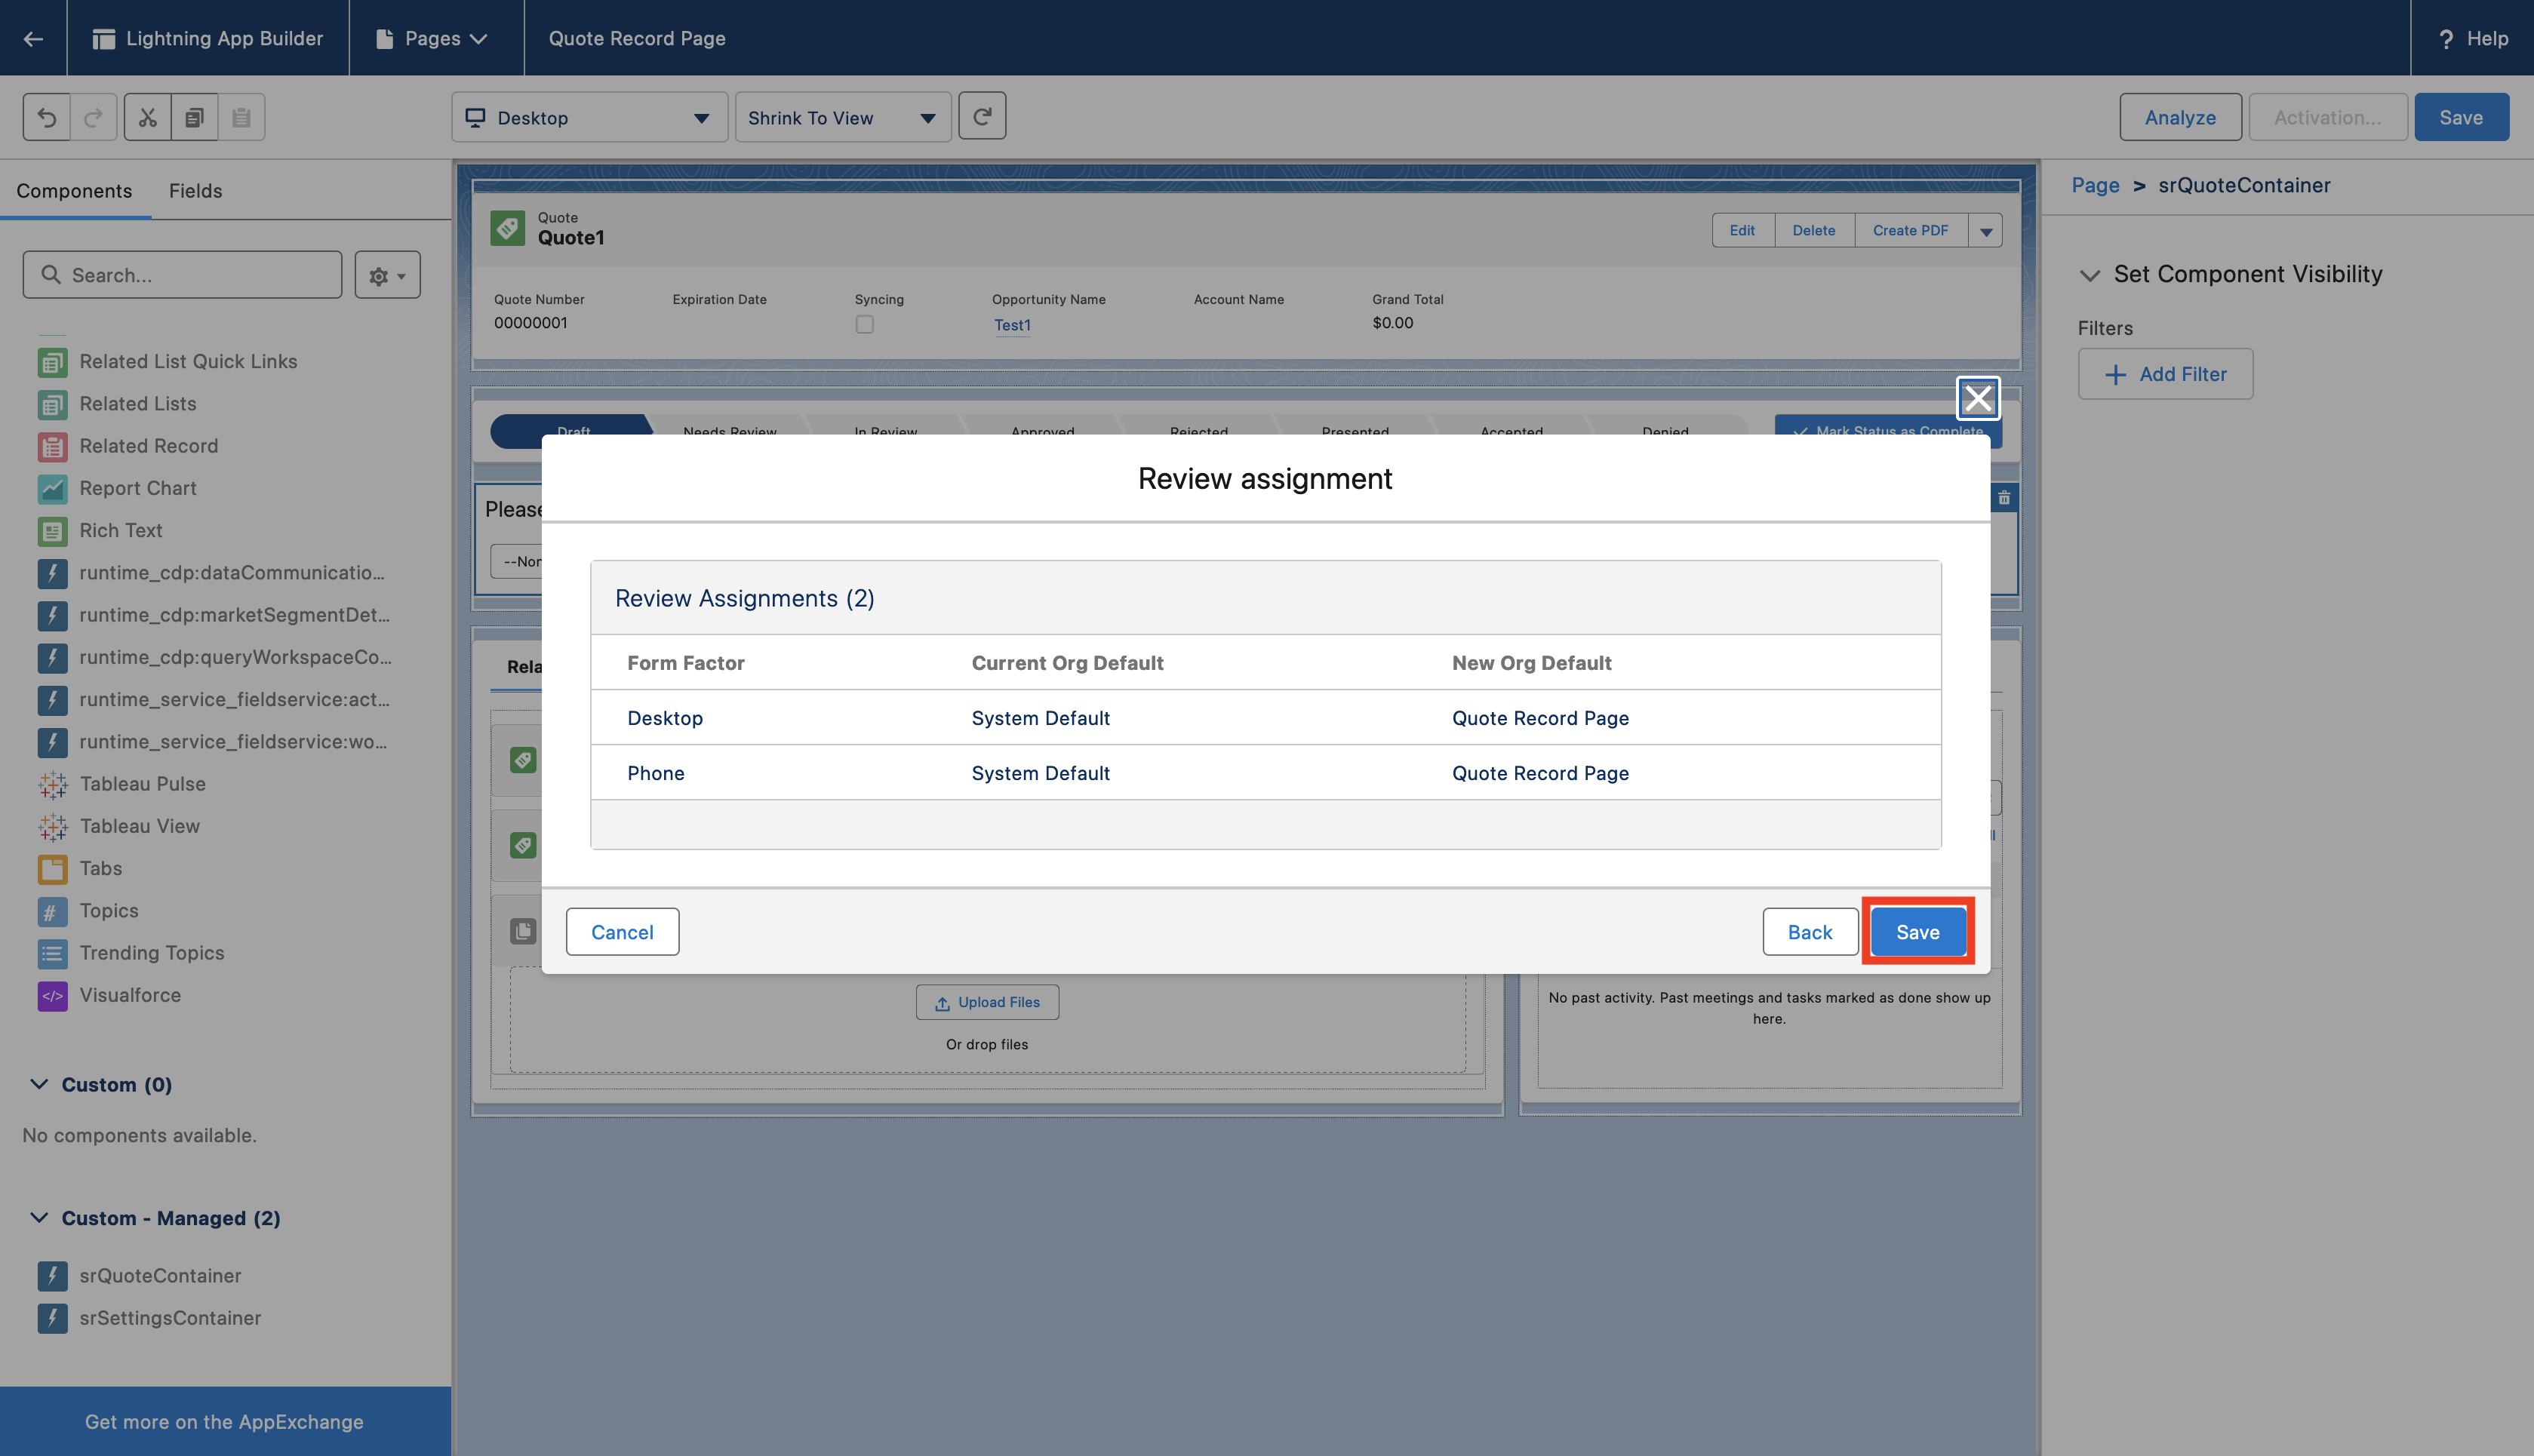
Task: Select the Report Chart component icon
Action: tap(52, 489)
